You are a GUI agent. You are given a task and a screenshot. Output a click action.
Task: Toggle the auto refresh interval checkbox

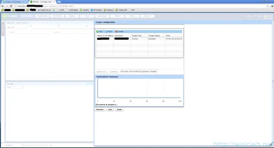(23, 145)
